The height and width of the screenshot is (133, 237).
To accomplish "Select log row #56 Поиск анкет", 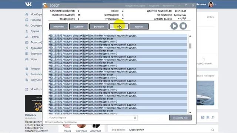I will click(x=118, y=99).
